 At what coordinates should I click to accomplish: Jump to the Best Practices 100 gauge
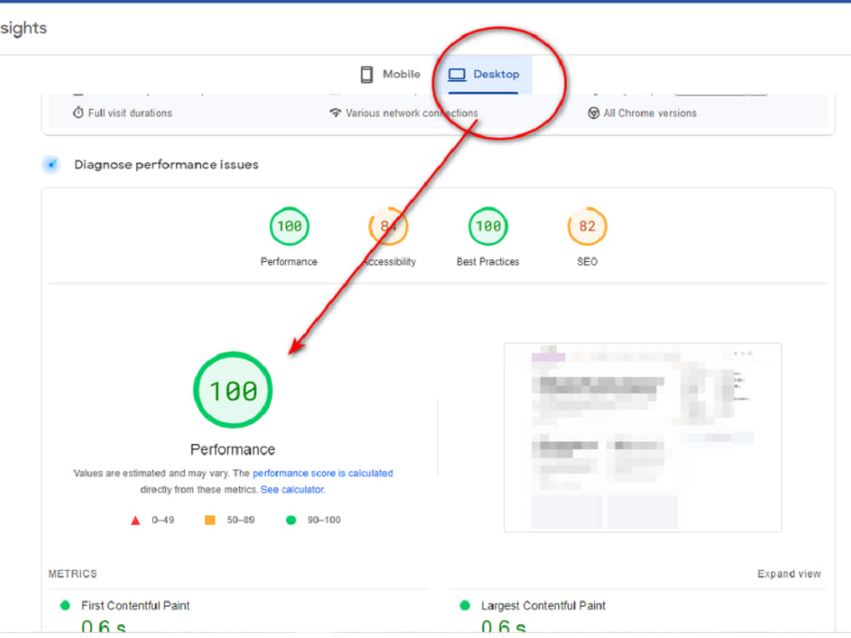click(488, 226)
